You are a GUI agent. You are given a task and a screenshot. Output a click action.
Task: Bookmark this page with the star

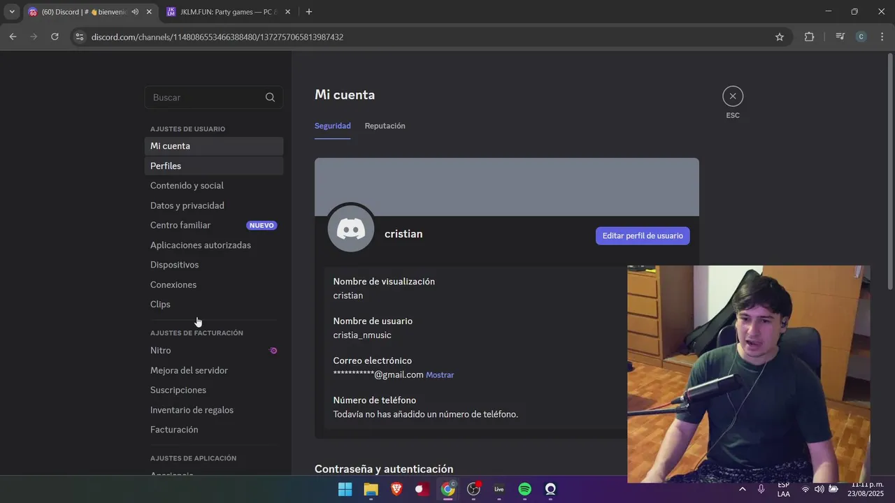click(780, 37)
